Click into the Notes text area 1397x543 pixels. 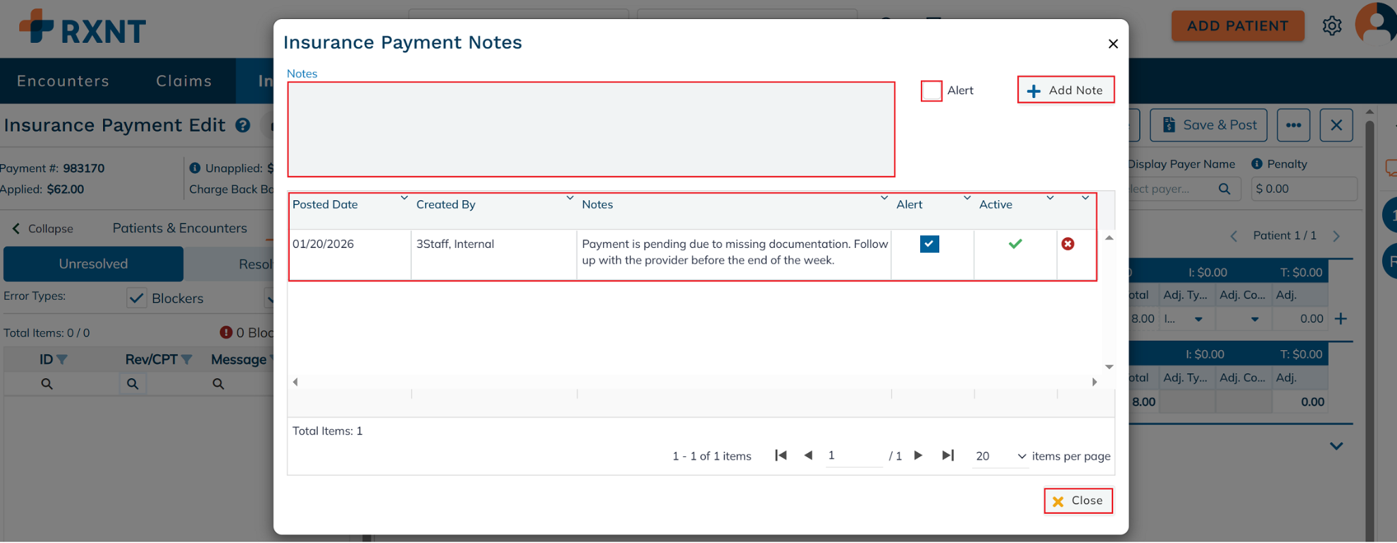591,129
